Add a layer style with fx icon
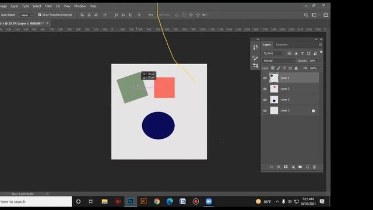 (279, 167)
